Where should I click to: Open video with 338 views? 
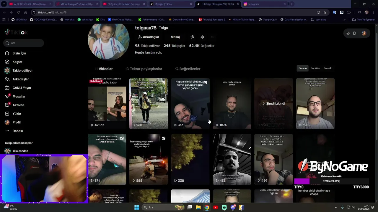tap(190, 159)
